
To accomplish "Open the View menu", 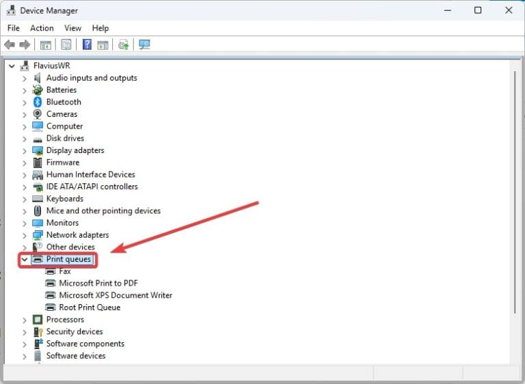I will (x=72, y=28).
